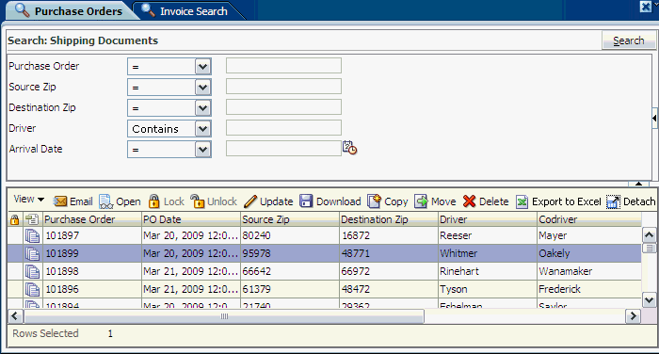Click codriver Wanamaker cell
Screen dimensions: 659x354
[589, 271]
